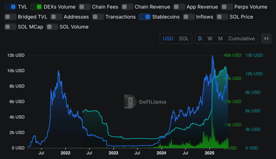Turn on Chain Revenue series
Screen dimensions: 276x159
click(127, 7)
